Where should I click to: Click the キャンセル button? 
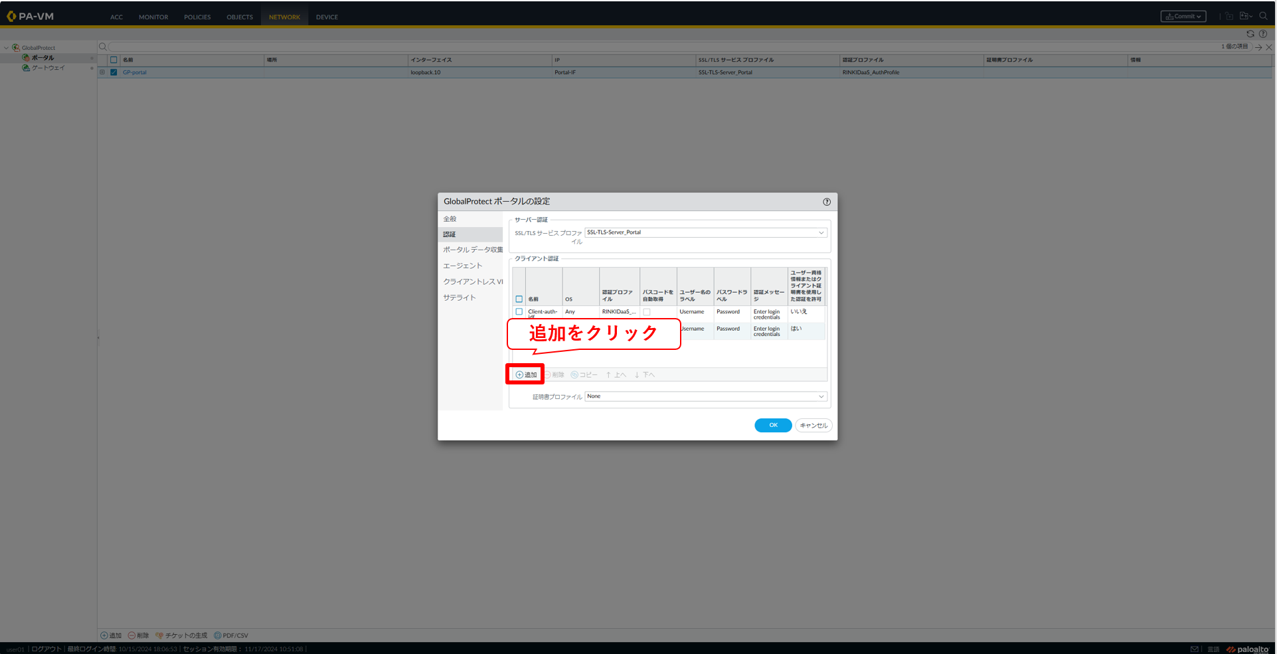click(813, 426)
